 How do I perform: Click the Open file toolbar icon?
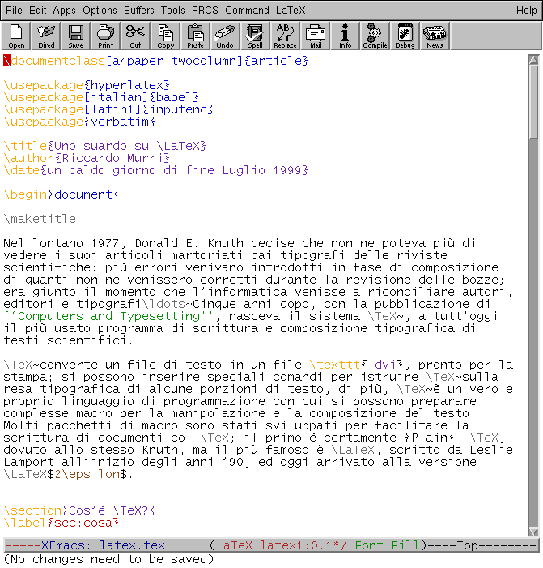click(16, 35)
